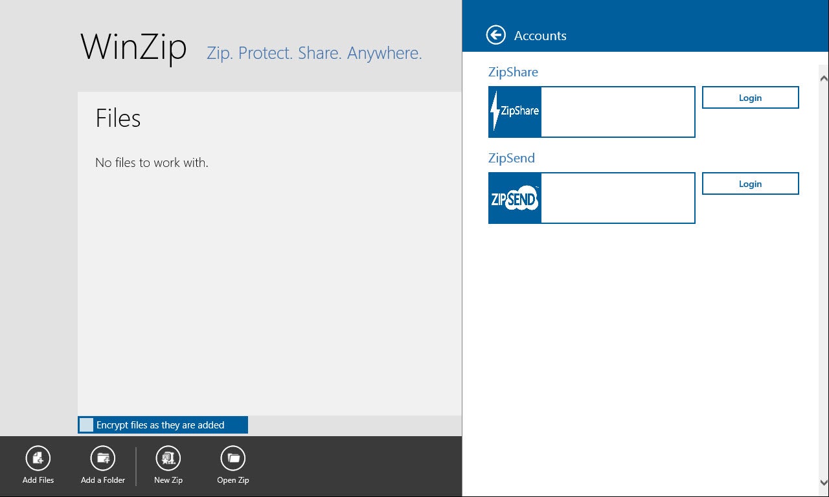This screenshot has height=497, width=829.
Task: Click the ZipShare account info box
Action: click(x=618, y=112)
